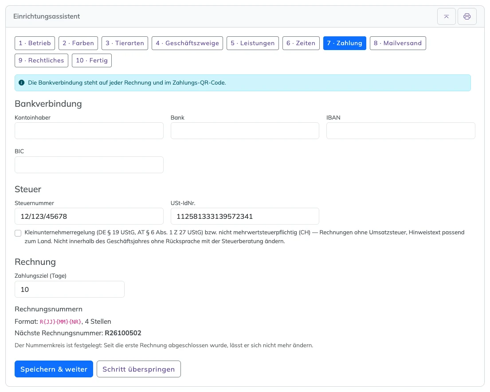Screen dimensions: 490x392
Task: Click the Steuernummer field containing 12/123/45678
Action: [89, 216]
